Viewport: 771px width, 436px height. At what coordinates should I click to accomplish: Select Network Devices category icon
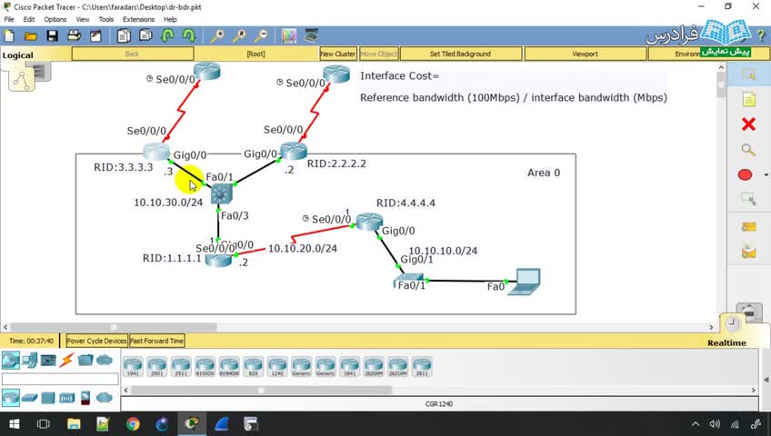[x=10, y=361]
